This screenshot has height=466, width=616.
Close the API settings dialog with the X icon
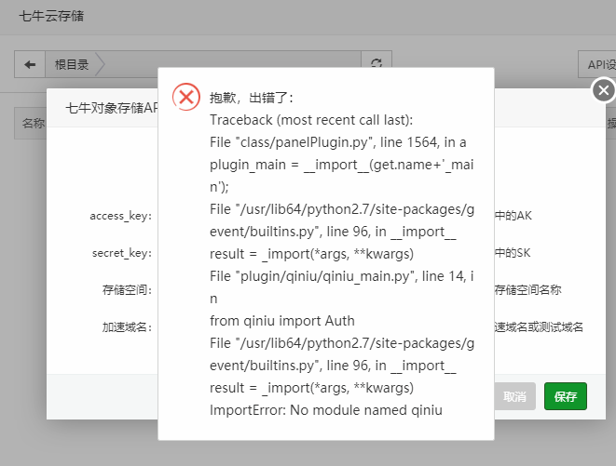tap(604, 90)
